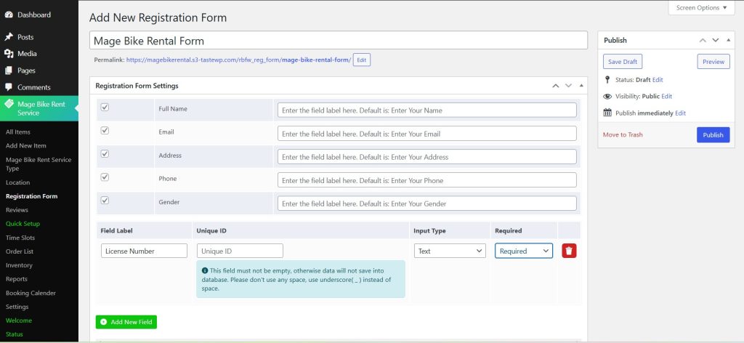This screenshot has height=343, width=744.
Task: Open the Required dropdown selector
Action: [524, 251]
